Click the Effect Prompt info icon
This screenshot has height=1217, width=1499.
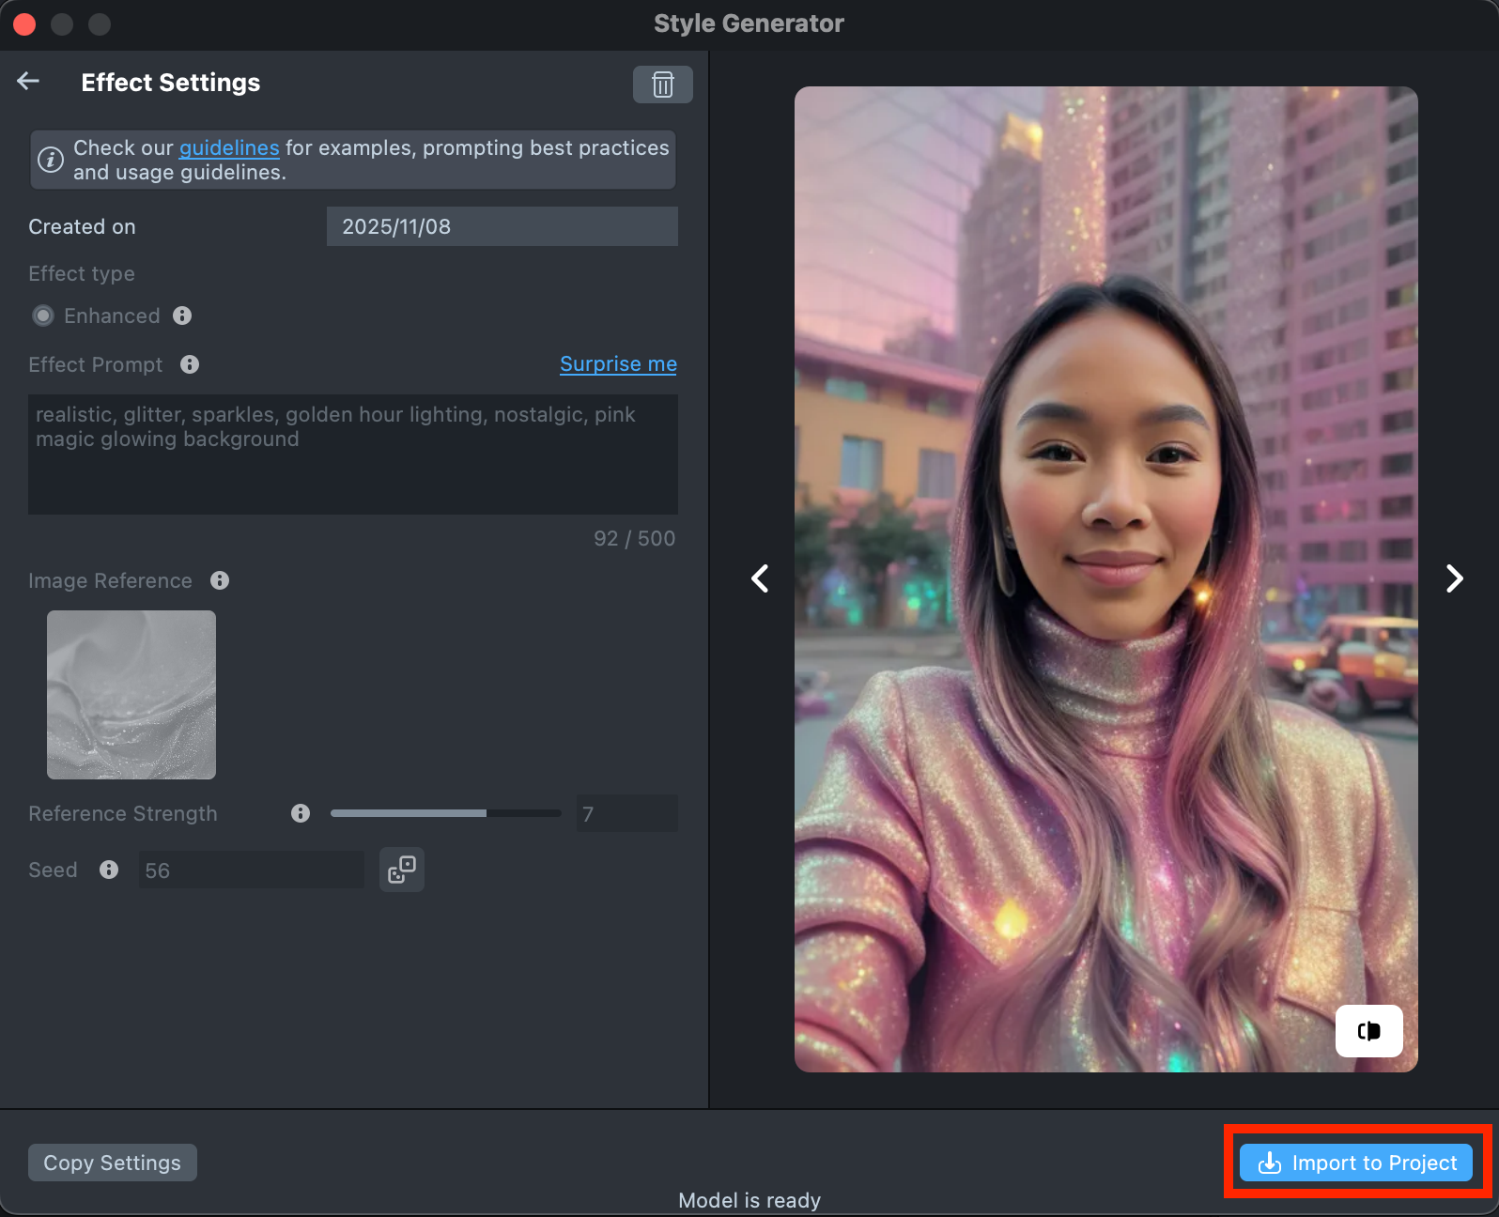(190, 364)
